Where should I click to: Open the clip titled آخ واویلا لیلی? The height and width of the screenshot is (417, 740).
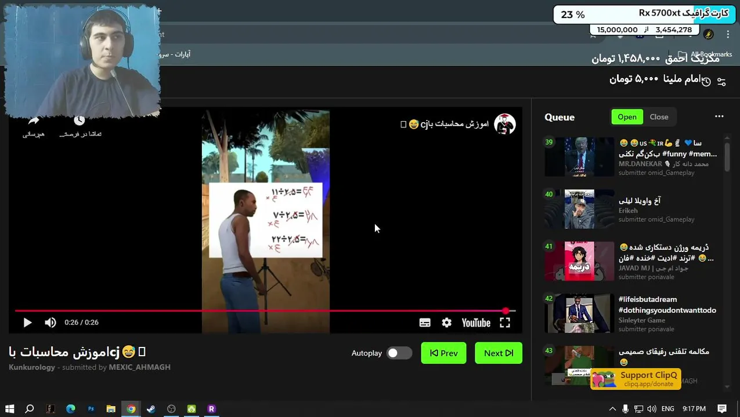click(640, 201)
